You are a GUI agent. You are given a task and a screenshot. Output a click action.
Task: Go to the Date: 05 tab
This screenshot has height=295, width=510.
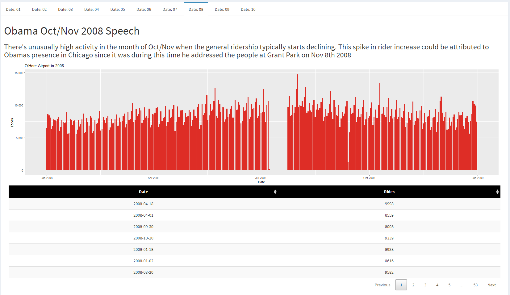pyautogui.click(x=118, y=9)
